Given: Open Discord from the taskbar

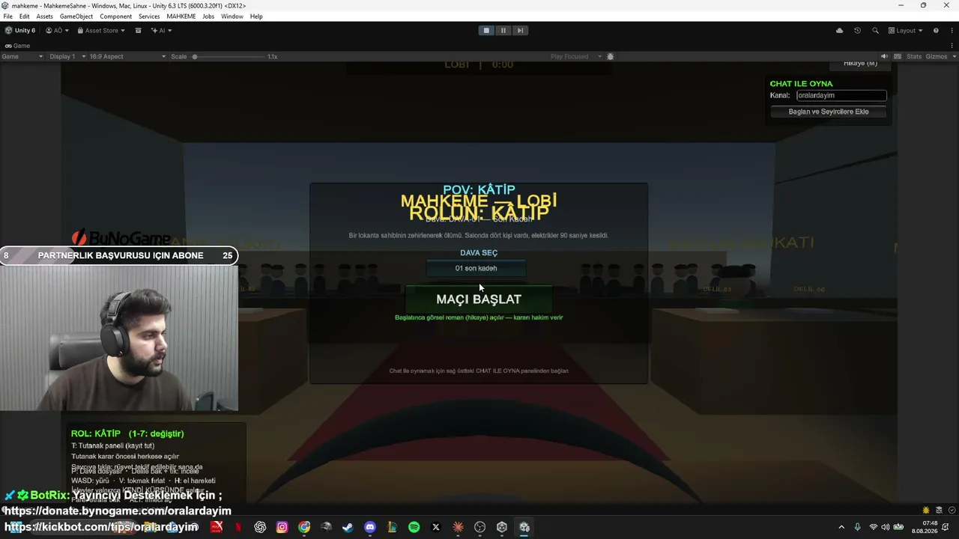Looking at the screenshot, I should coord(370,527).
